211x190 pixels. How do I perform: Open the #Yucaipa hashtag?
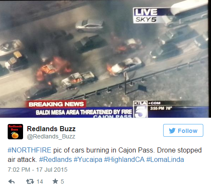click(88, 159)
